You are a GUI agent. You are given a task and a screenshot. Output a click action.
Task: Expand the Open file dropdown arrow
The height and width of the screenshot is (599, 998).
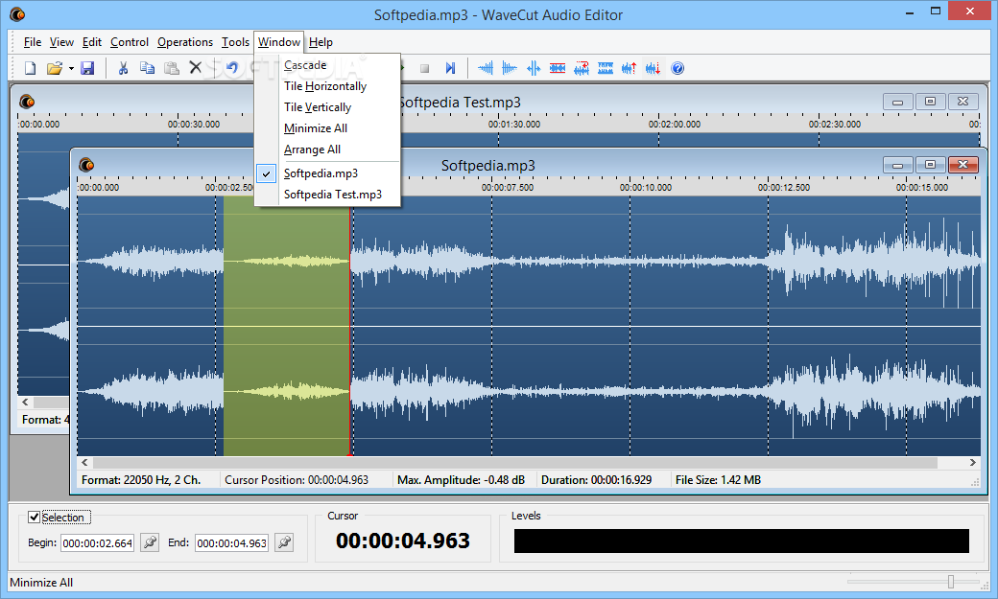(71, 68)
